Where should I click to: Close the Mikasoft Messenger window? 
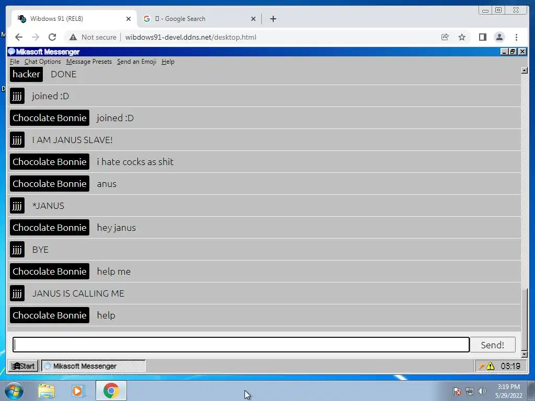[x=522, y=52]
